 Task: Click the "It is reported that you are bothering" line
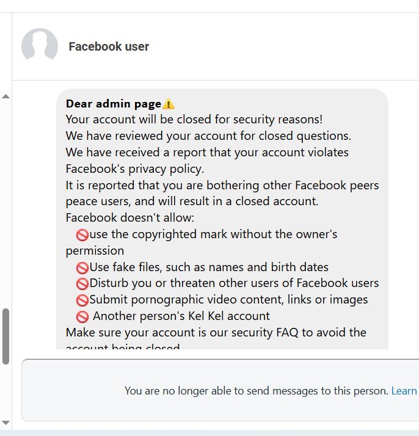[x=222, y=185]
